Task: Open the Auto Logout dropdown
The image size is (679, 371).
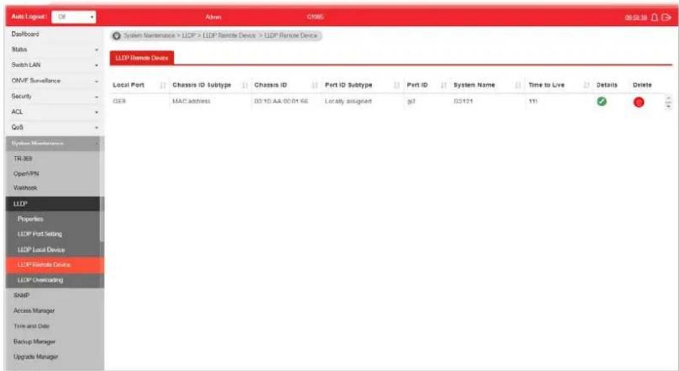Action: tap(74, 17)
